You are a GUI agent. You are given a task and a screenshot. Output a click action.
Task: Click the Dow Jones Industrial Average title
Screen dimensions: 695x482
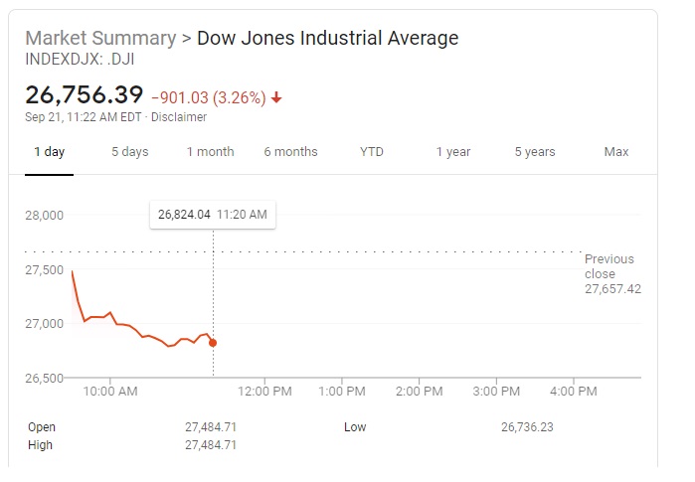click(x=328, y=38)
